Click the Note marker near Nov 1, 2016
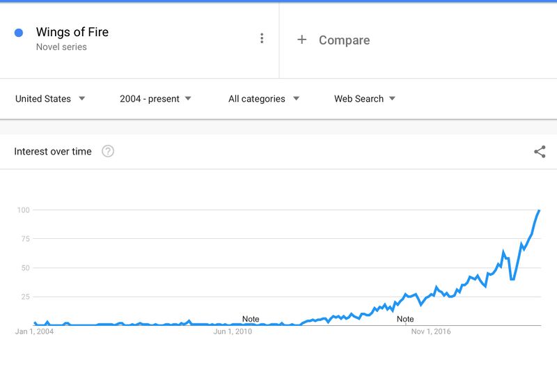 pyautogui.click(x=405, y=319)
